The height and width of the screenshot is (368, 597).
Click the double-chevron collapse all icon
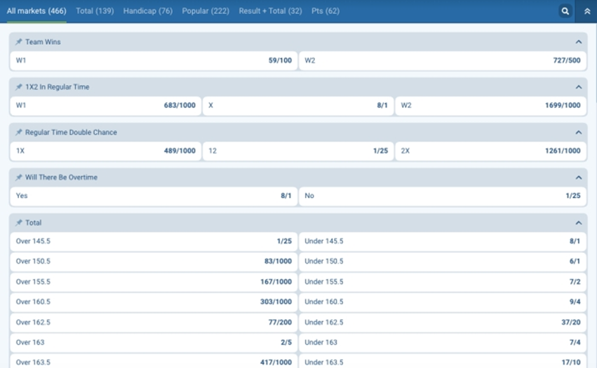coord(586,11)
